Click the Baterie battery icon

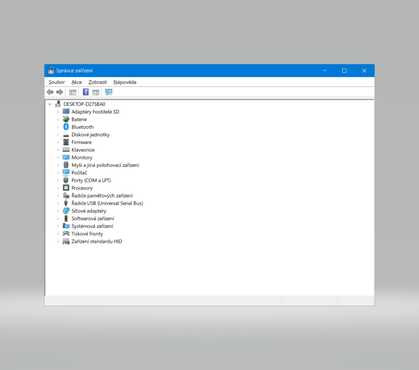click(x=66, y=120)
